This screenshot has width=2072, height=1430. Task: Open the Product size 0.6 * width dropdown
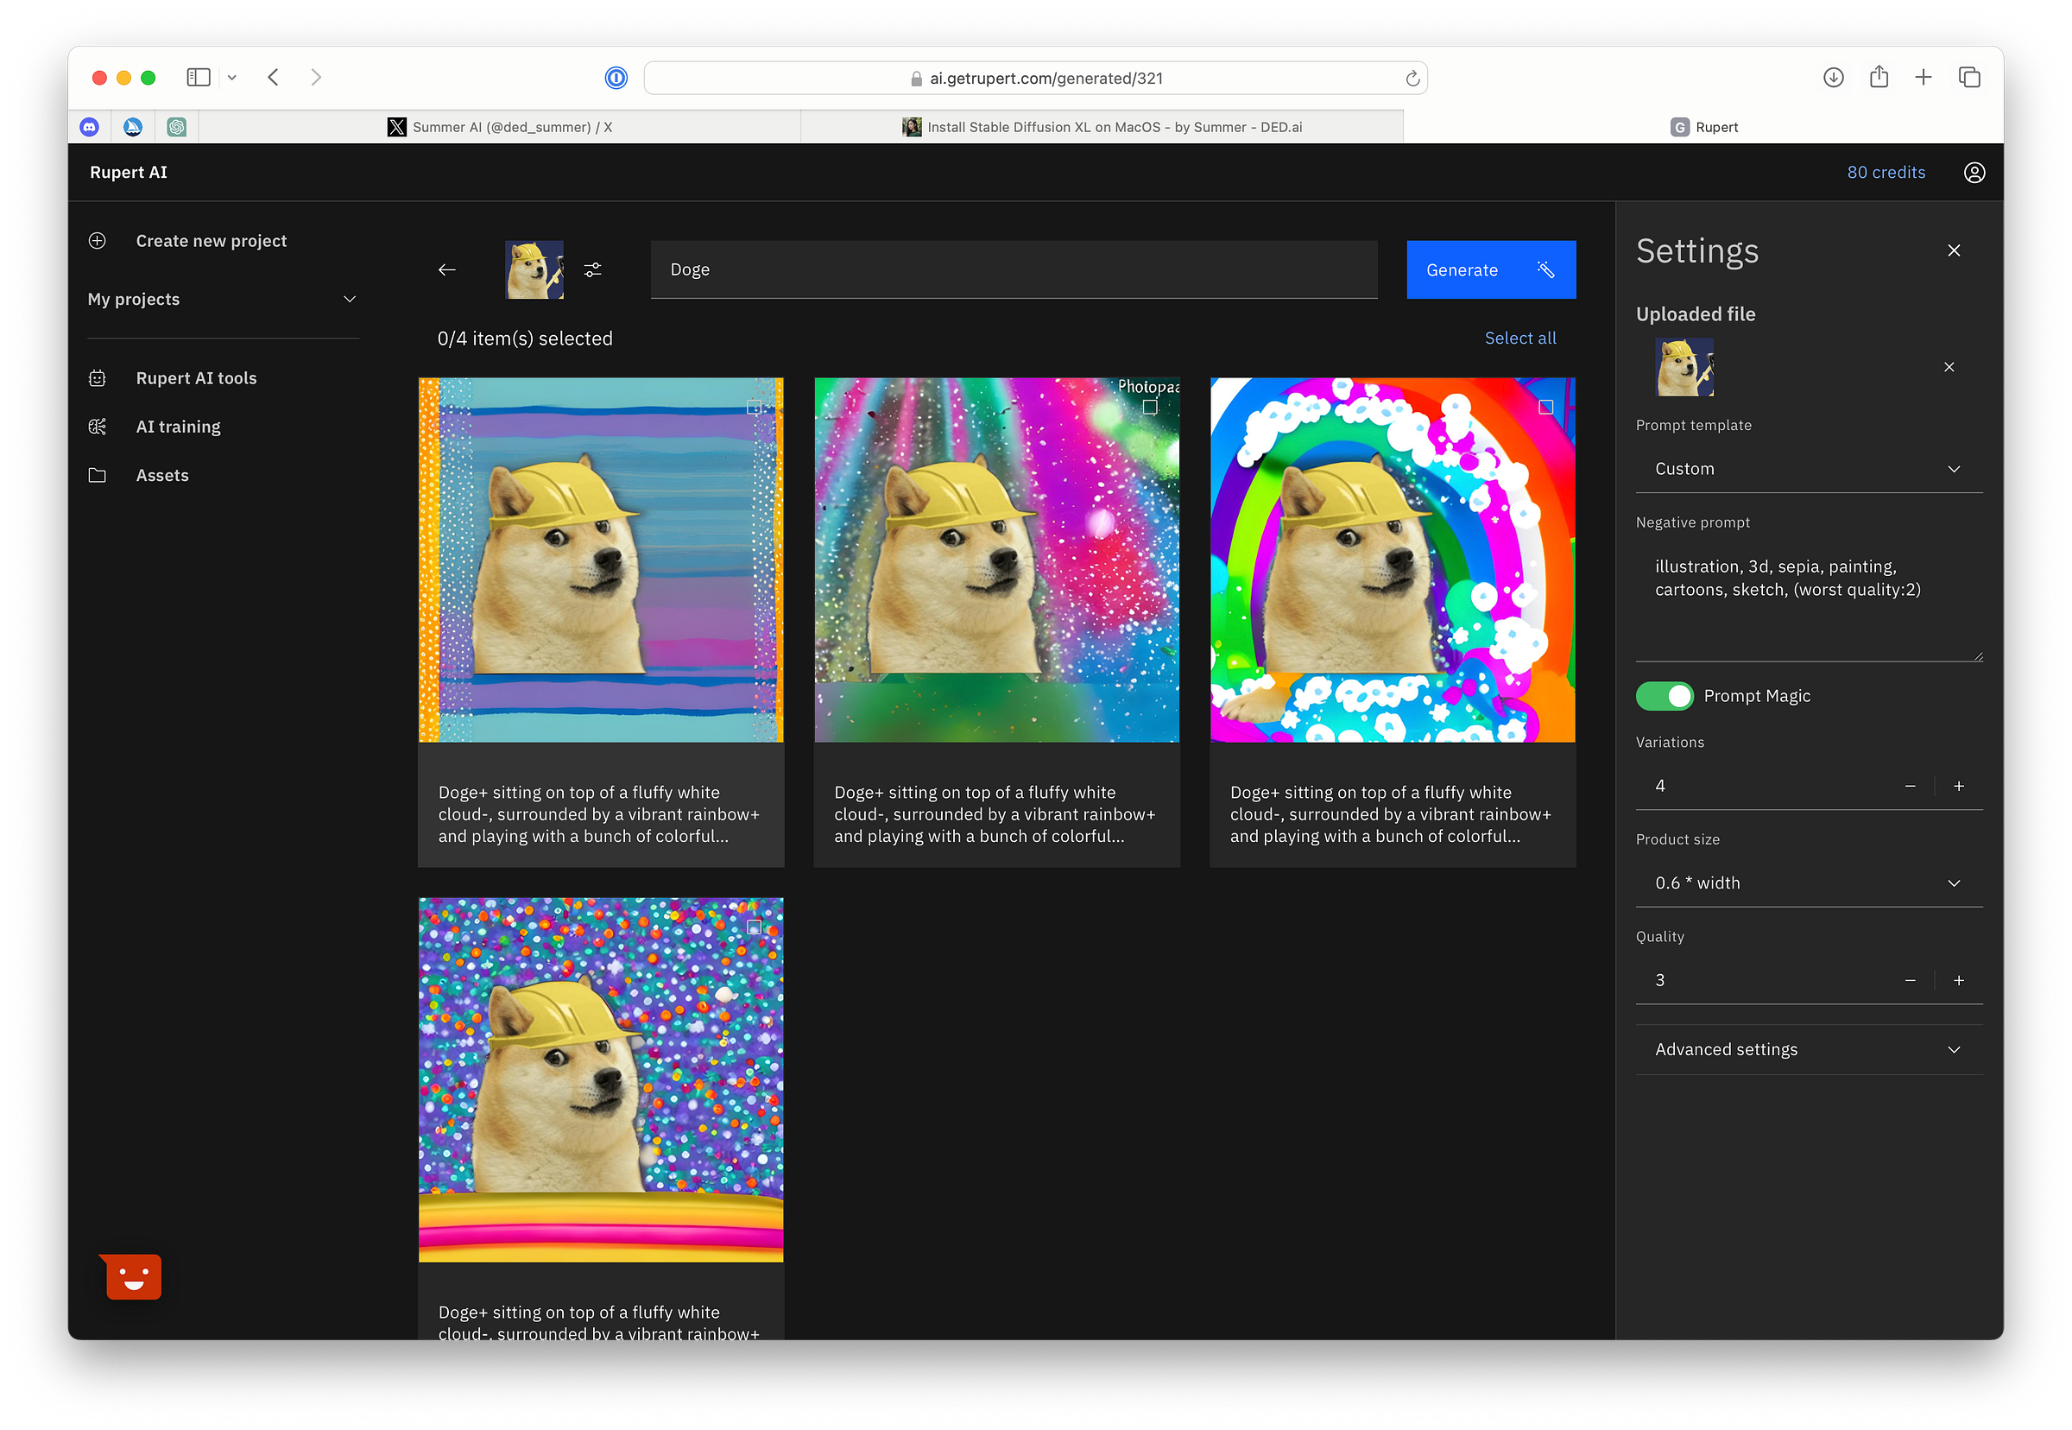[x=1809, y=883]
